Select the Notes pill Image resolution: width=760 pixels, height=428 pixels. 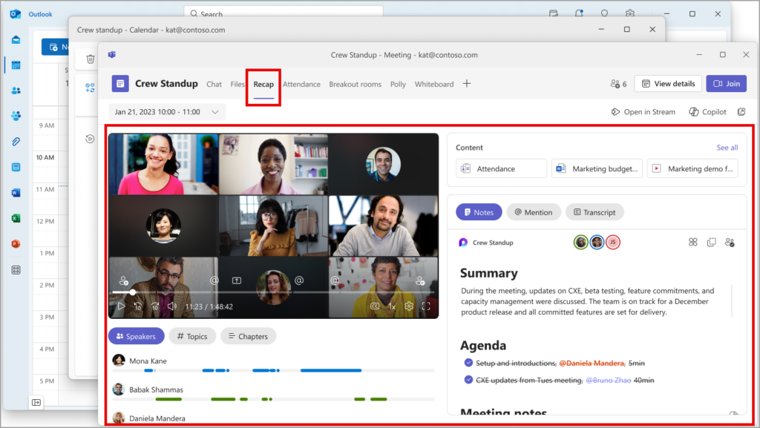479,212
